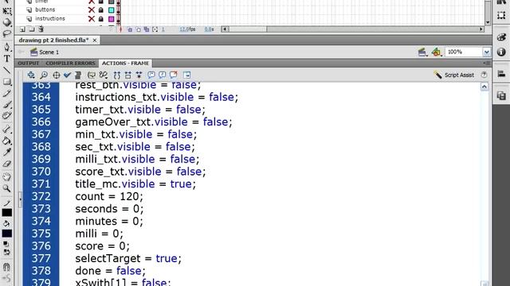Toggle Onion Skin in timeline
This screenshot has height=286, width=510.
[x=130, y=29]
